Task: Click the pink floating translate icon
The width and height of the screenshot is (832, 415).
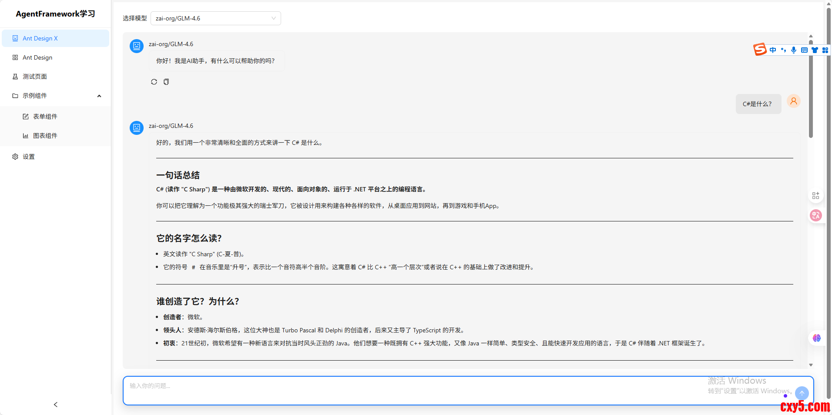Action: click(815, 215)
